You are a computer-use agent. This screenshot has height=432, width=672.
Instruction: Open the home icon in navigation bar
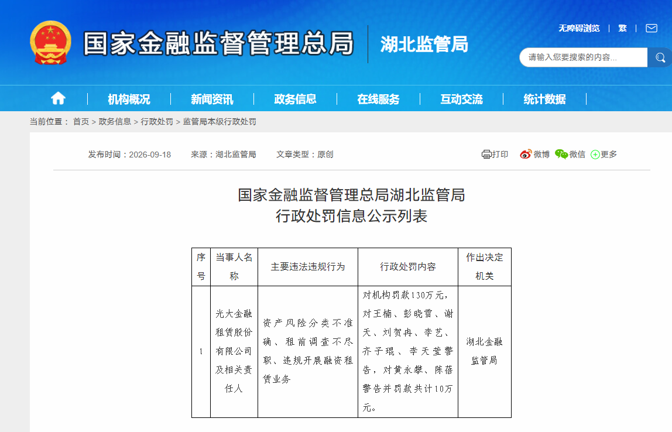[59, 98]
